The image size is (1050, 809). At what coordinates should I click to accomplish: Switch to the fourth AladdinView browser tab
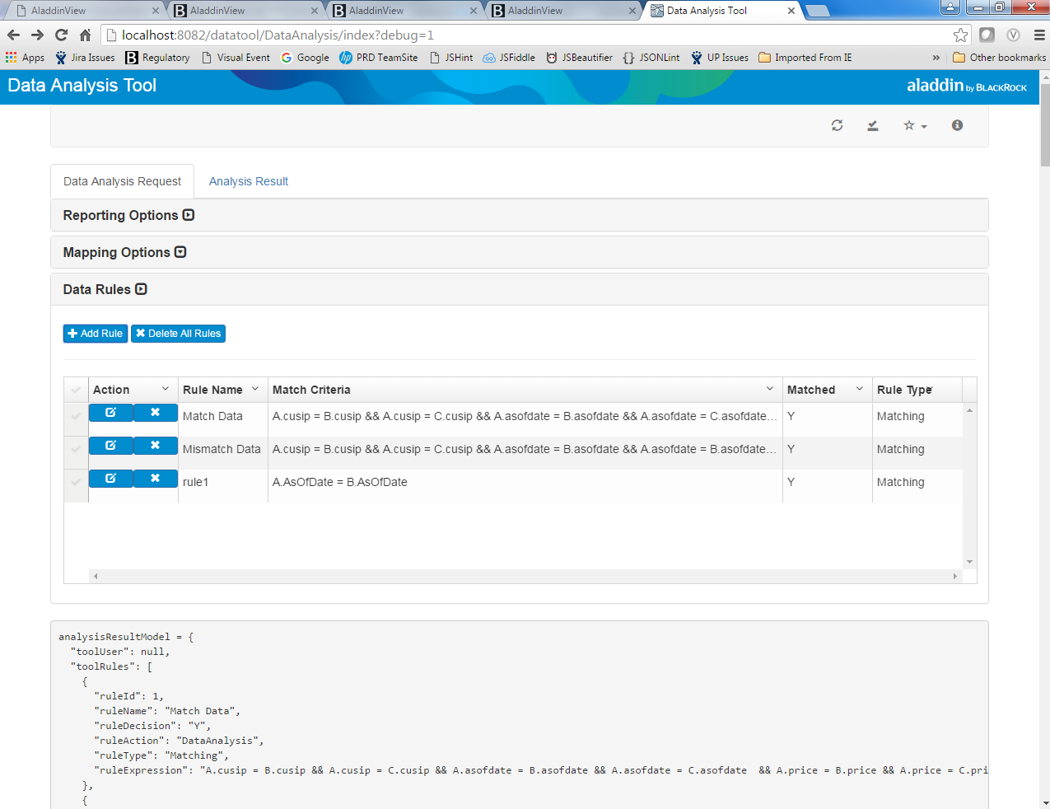pos(562,11)
